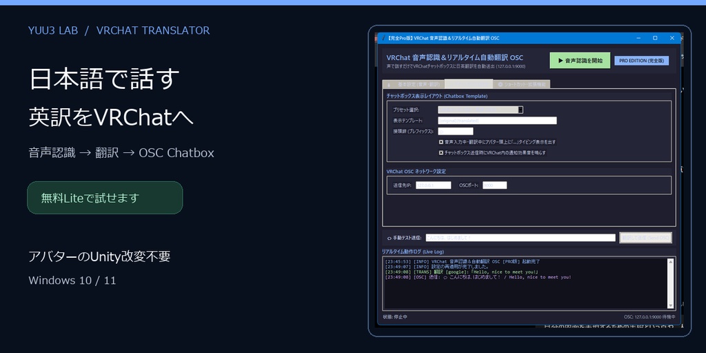The height and width of the screenshot is (353, 706).
Task: Click the green 音声認識を開始 start button
Action: [x=580, y=61]
